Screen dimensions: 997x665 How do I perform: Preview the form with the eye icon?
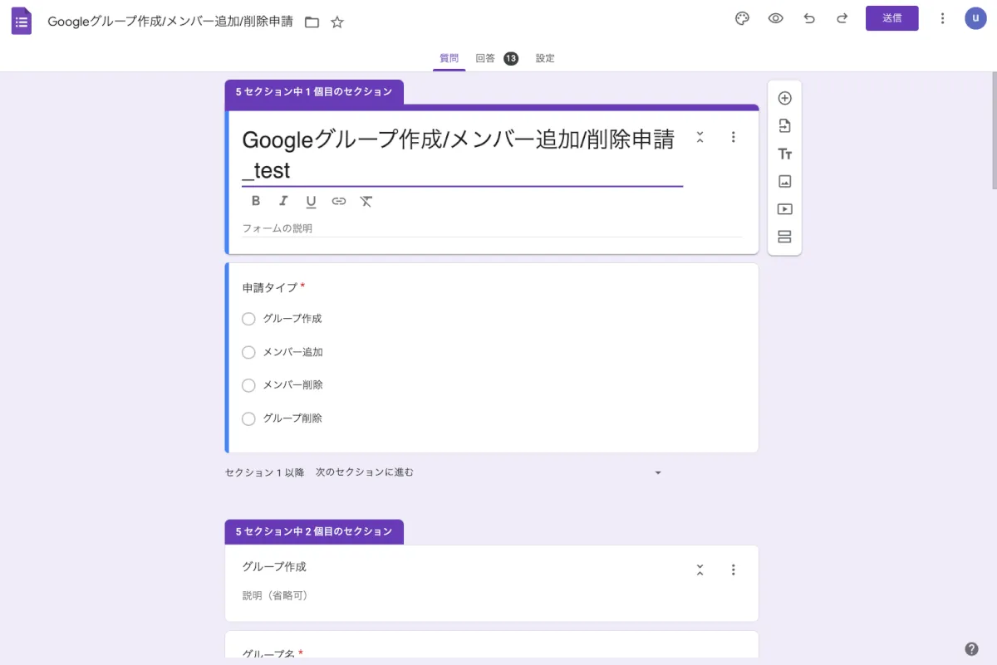[775, 19]
